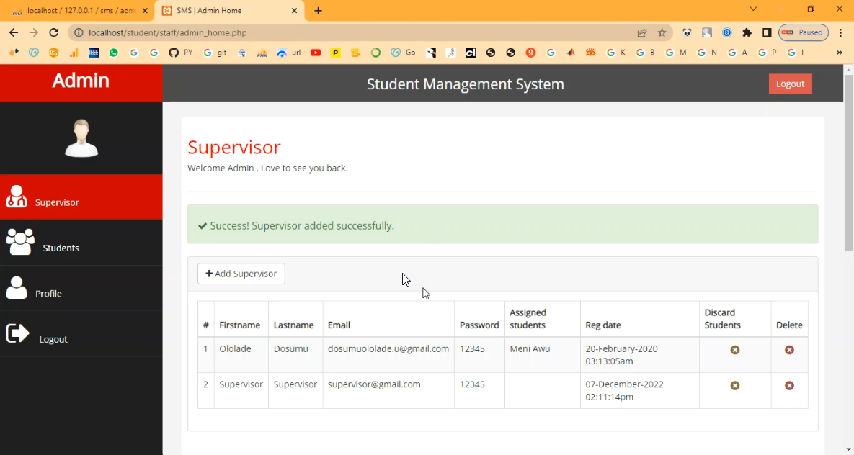
Task: Go to Profile in sidebar
Action: pos(48,293)
